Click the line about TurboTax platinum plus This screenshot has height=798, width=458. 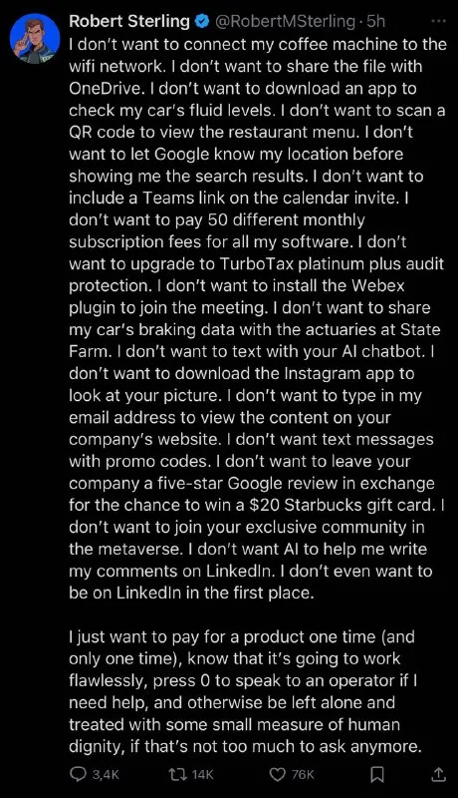257,263
